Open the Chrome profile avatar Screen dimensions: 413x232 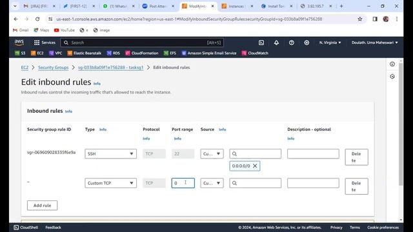[x=386, y=19]
